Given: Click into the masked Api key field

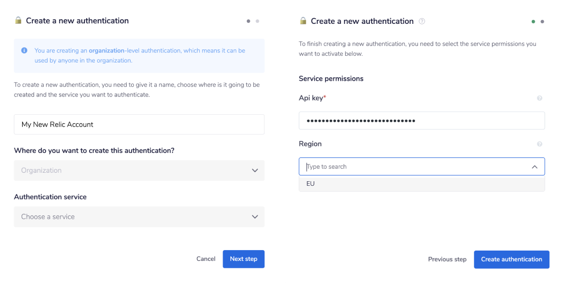Looking at the screenshot, I should (421, 120).
